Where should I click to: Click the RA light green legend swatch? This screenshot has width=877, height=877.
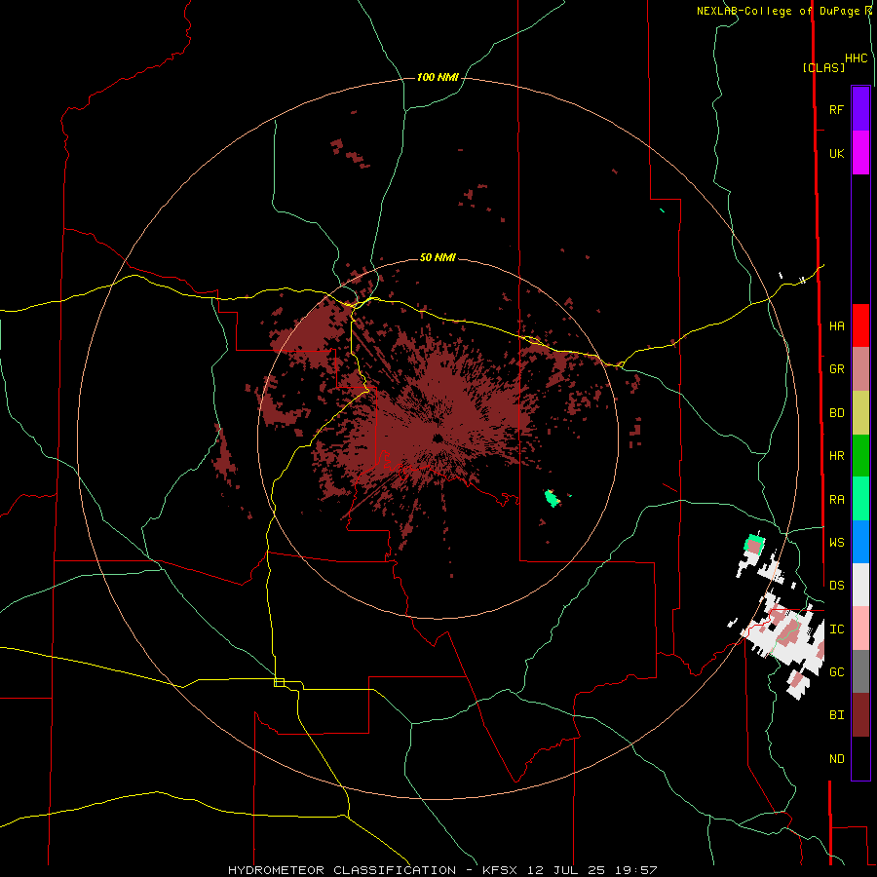(860, 499)
